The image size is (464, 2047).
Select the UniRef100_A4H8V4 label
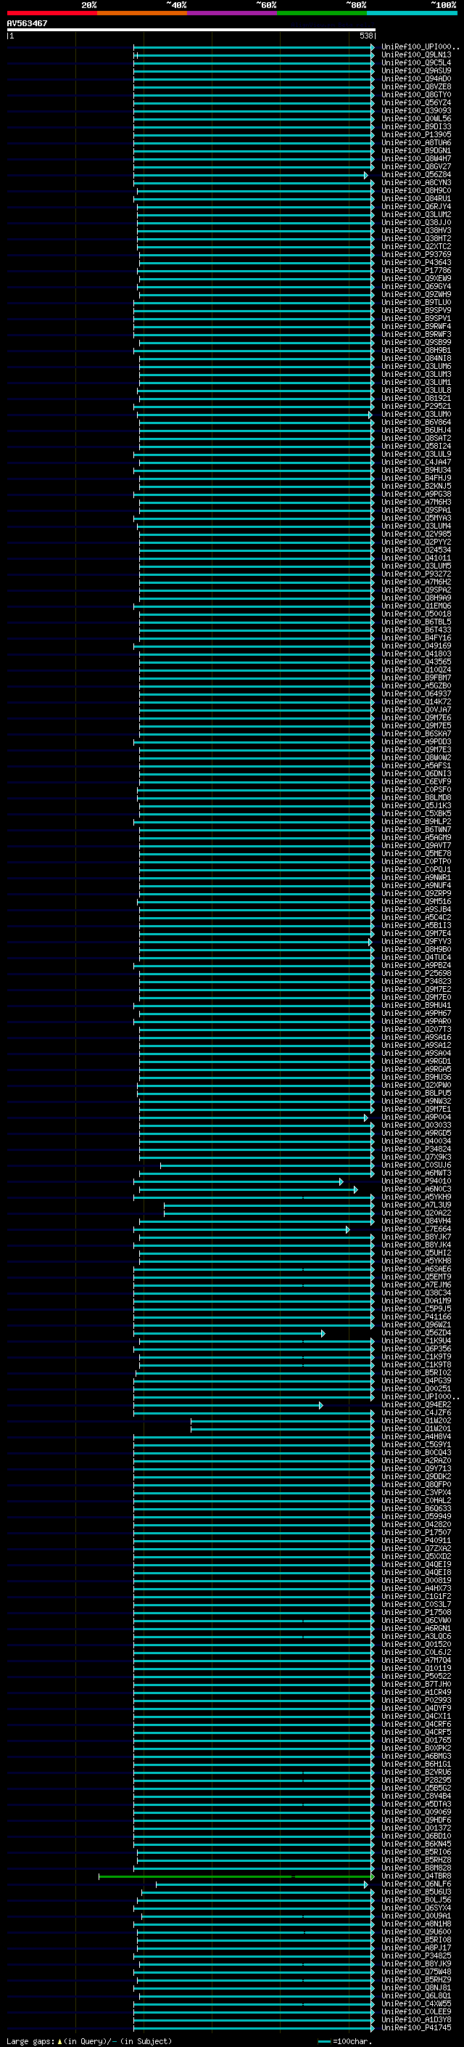[416, 1437]
